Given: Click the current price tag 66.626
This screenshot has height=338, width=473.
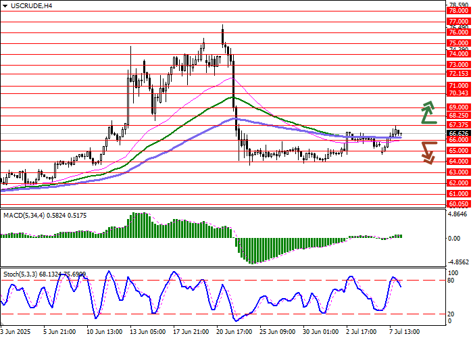Looking at the screenshot, I should [458, 134].
